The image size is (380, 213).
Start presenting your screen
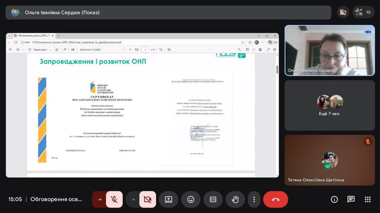(168, 199)
